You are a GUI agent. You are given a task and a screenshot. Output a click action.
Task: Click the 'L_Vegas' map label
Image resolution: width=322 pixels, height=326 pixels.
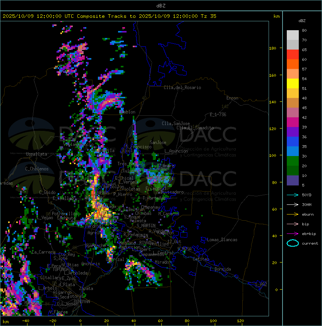(45, 218)
